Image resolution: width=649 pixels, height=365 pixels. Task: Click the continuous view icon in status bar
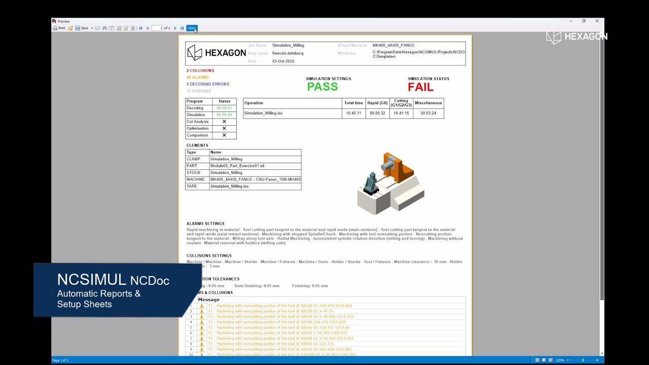[x=551, y=360]
